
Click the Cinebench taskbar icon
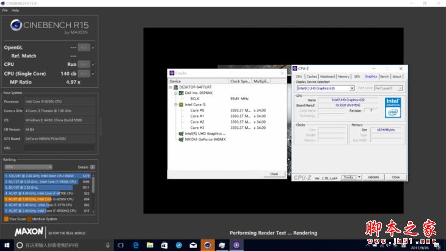point(207,245)
